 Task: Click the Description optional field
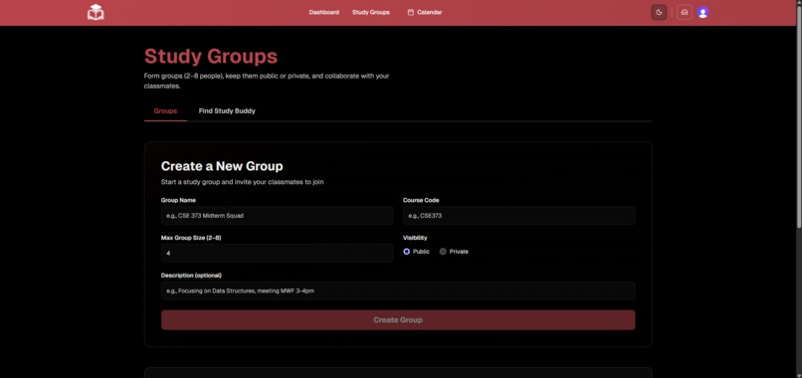398,290
